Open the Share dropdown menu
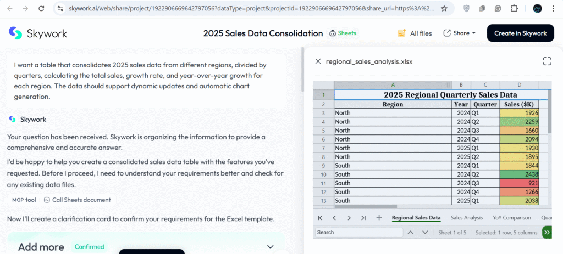 click(460, 33)
